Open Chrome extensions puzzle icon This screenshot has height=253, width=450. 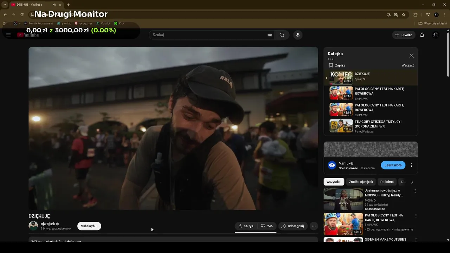pos(415,15)
